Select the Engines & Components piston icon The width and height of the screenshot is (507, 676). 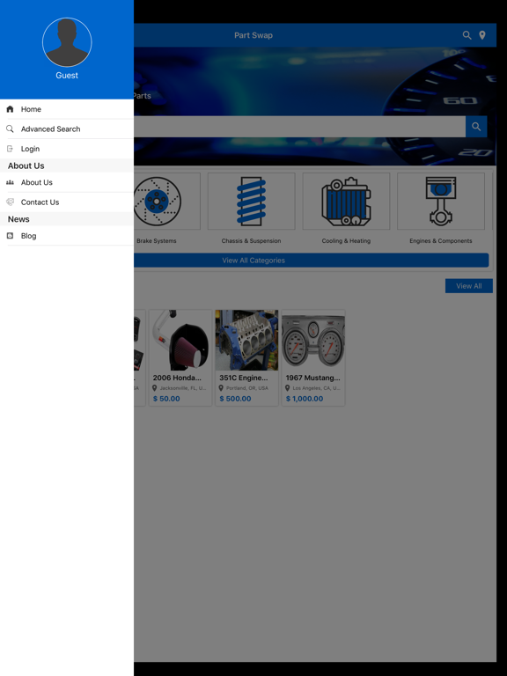pyautogui.click(x=441, y=202)
